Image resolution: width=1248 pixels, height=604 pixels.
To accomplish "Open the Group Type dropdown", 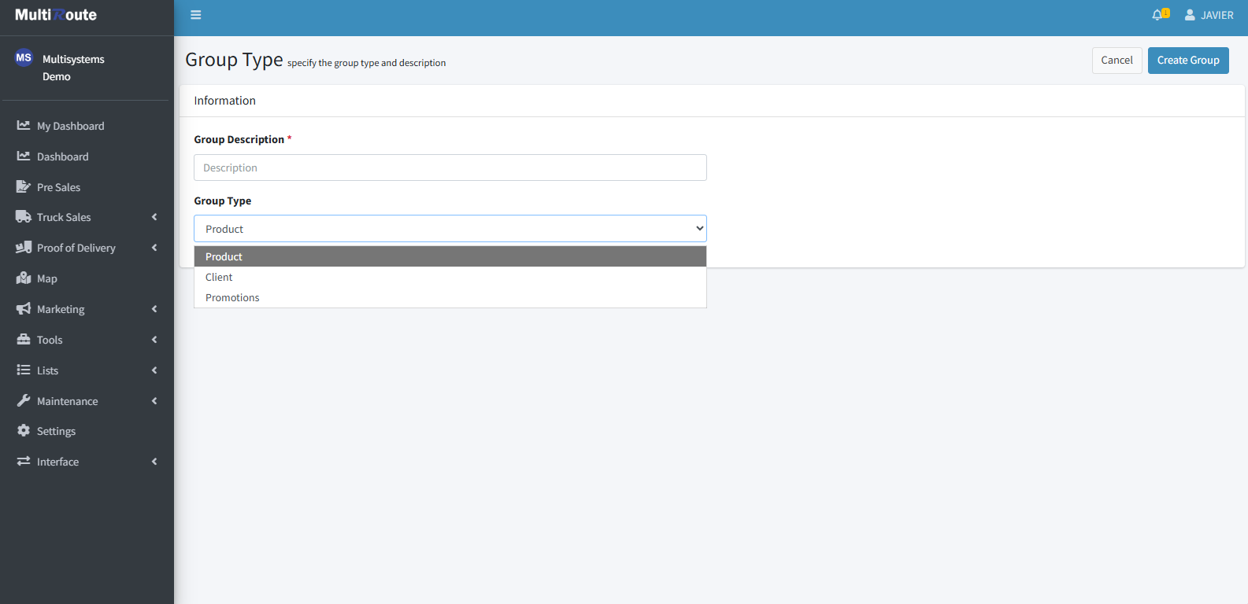I will point(450,229).
